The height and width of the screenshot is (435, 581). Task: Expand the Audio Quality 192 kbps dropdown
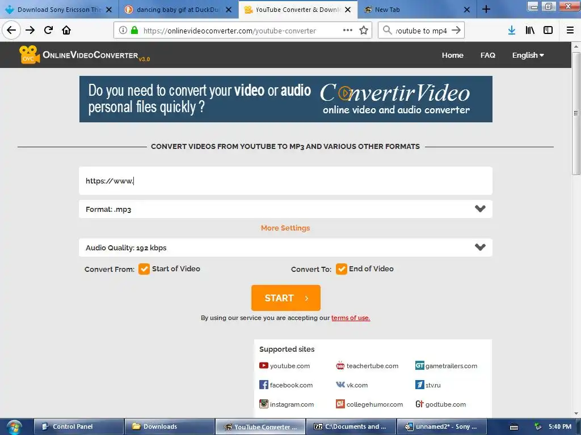[286, 248]
